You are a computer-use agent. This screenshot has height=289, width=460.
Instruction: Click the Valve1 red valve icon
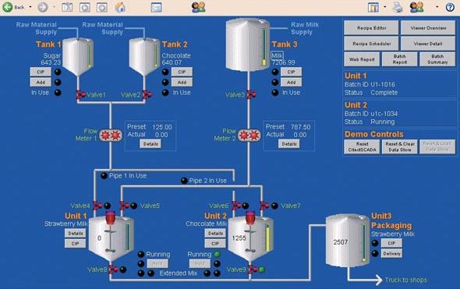(x=80, y=95)
